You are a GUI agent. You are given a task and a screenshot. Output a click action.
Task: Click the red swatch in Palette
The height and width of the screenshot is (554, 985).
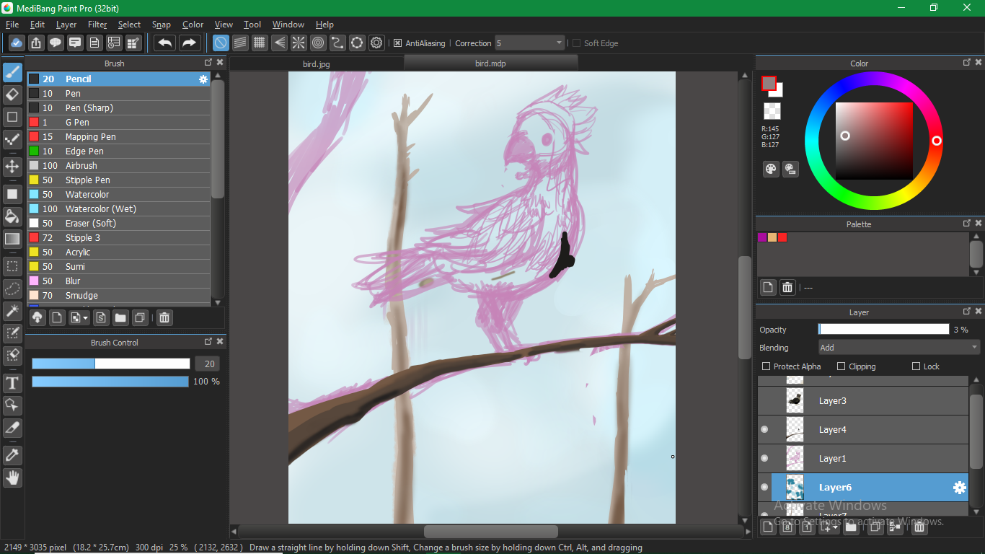coord(782,237)
